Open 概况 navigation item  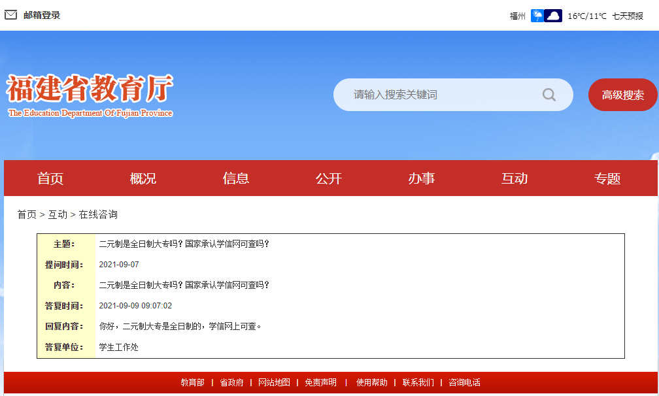click(143, 178)
